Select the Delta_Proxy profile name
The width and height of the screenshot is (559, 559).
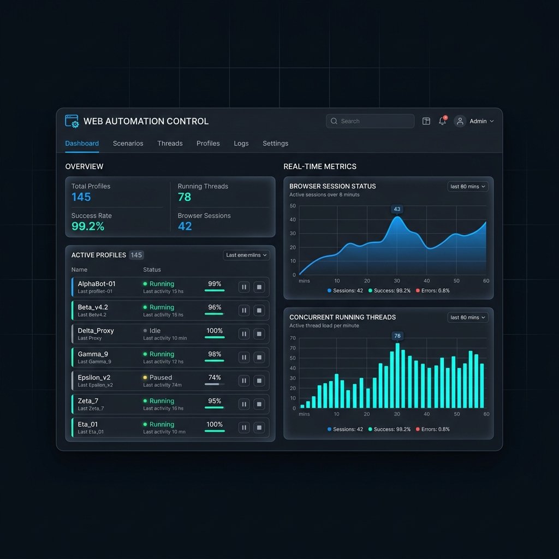pos(96,331)
